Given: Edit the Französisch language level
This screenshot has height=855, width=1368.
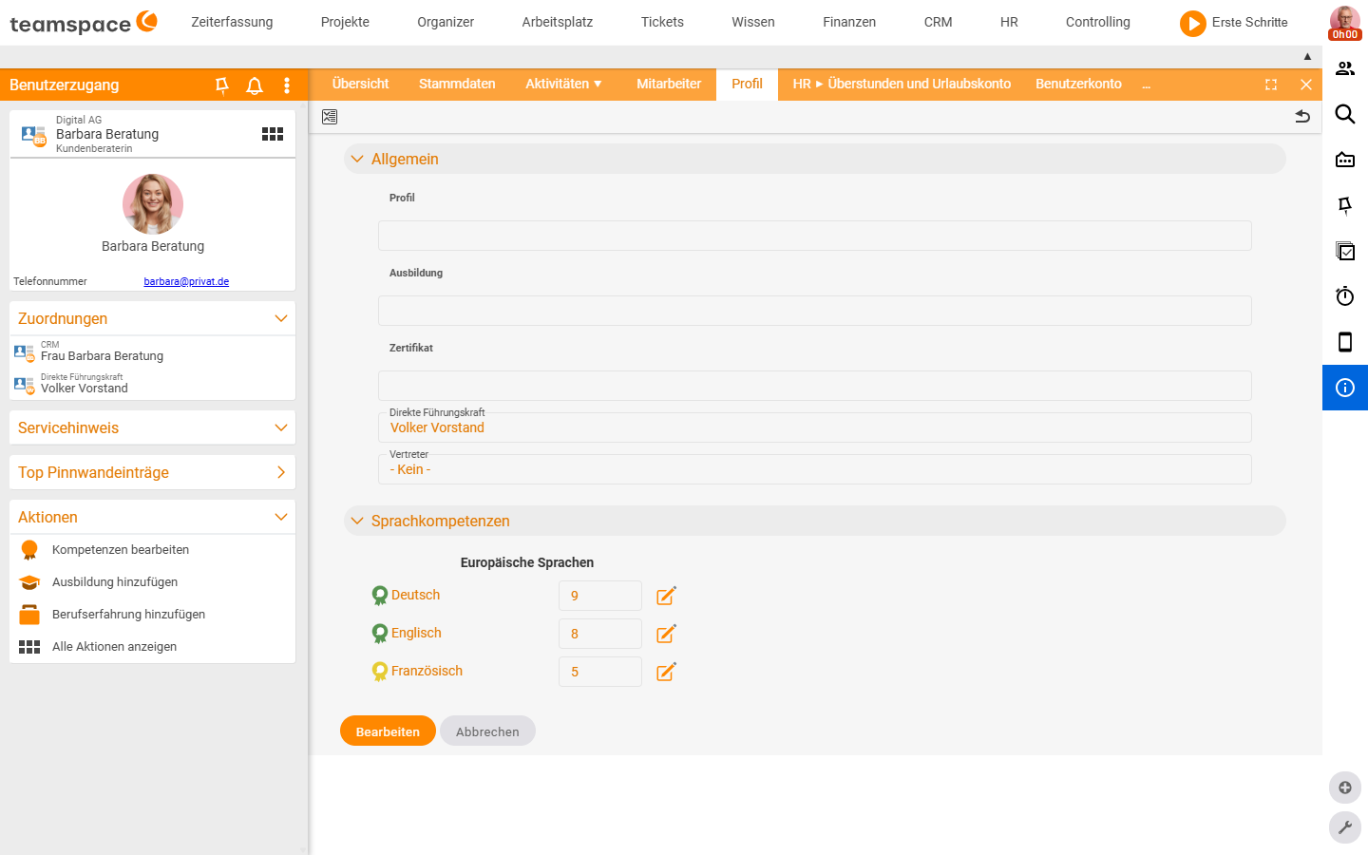Looking at the screenshot, I should (666, 672).
